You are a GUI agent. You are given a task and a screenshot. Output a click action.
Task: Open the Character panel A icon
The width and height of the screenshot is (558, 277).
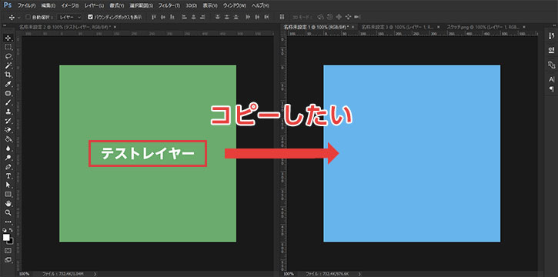point(552,79)
